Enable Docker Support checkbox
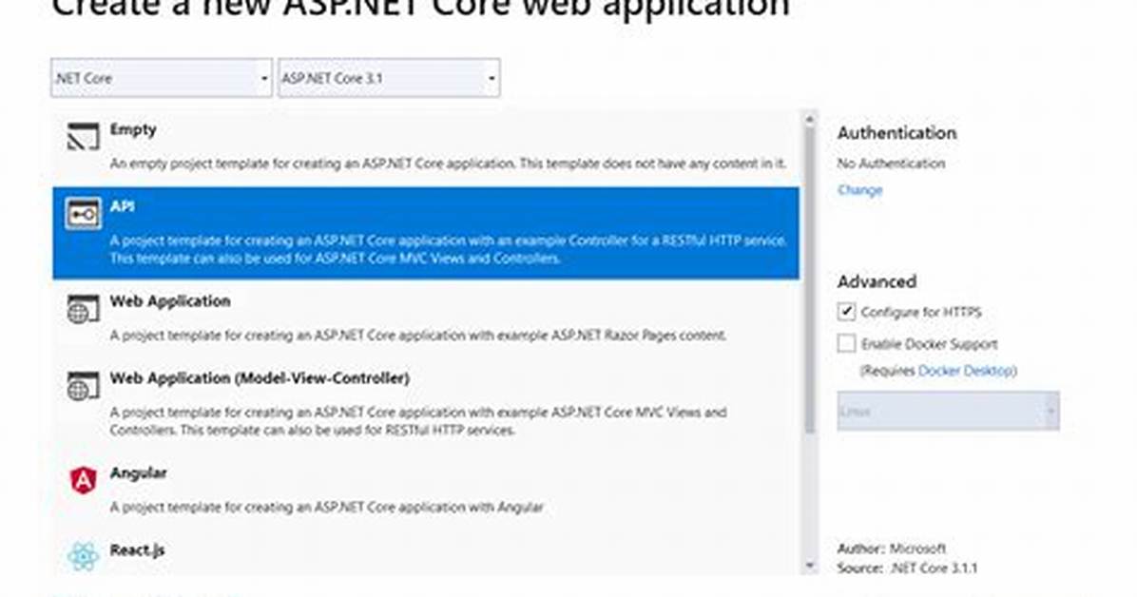Image resolution: width=1137 pixels, height=597 pixels. tap(846, 343)
